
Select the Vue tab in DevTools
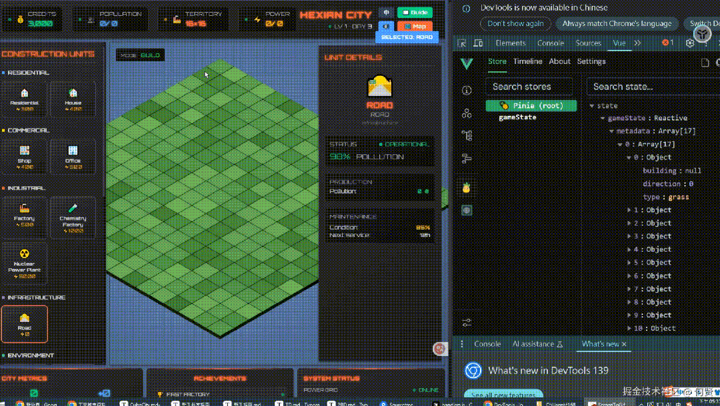619,43
